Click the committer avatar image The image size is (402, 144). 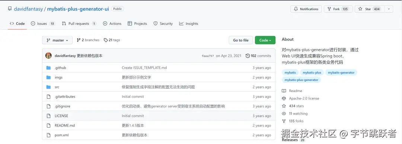(x=48, y=56)
